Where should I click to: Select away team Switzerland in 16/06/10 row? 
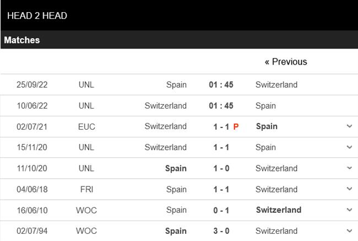point(278,210)
